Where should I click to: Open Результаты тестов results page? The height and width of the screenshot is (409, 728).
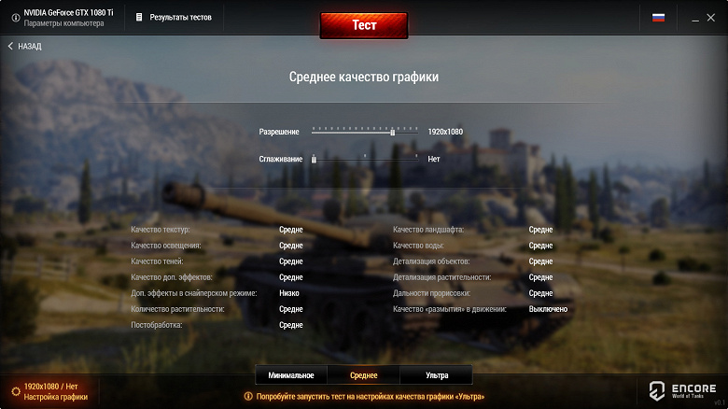pyautogui.click(x=180, y=17)
